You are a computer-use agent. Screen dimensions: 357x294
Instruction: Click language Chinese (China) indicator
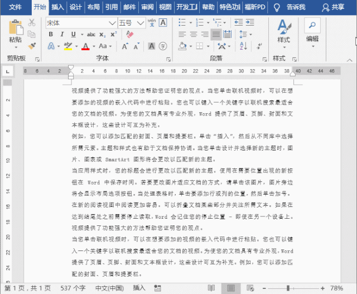(x=109, y=288)
